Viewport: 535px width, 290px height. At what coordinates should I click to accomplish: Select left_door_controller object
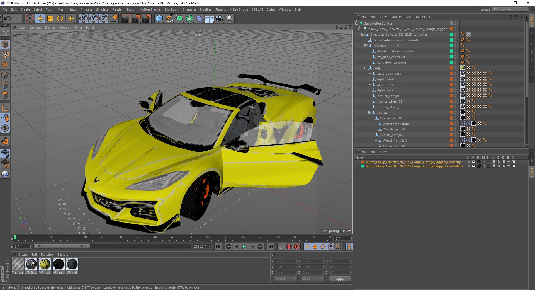[x=391, y=57]
